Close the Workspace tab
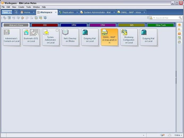 coord(56,12)
